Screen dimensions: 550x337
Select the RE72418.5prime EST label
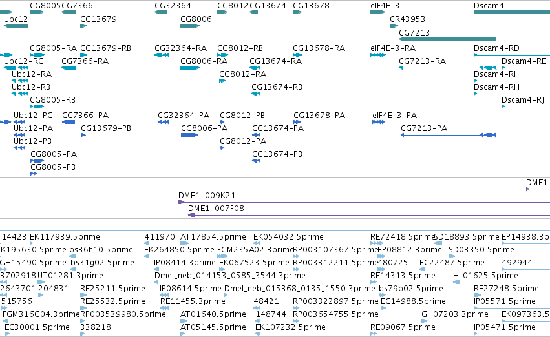[403, 237]
